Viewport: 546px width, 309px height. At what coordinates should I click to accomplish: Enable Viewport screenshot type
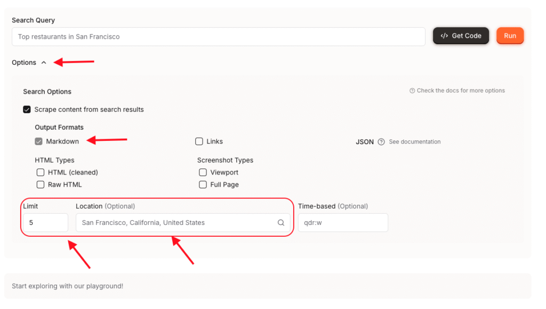[x=203, y=172]
